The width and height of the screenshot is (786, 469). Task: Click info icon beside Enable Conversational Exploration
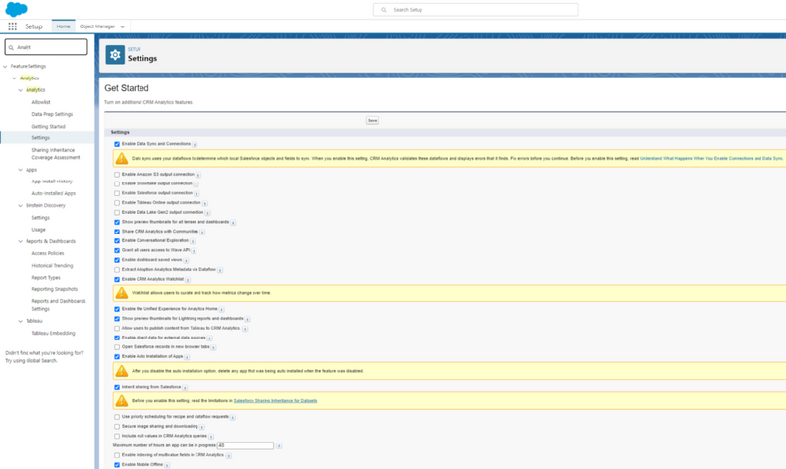(193, 241)
